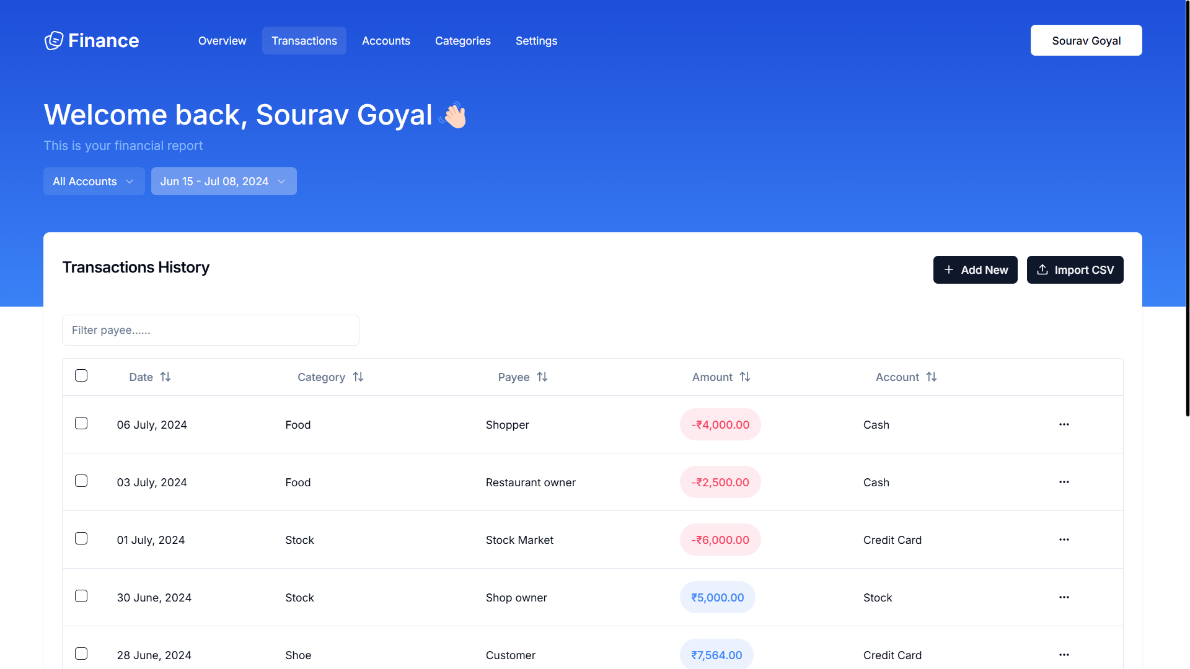Click the Filter payee input field
This screenshot has height=669, width=1190.
click(x=210, y=329)
